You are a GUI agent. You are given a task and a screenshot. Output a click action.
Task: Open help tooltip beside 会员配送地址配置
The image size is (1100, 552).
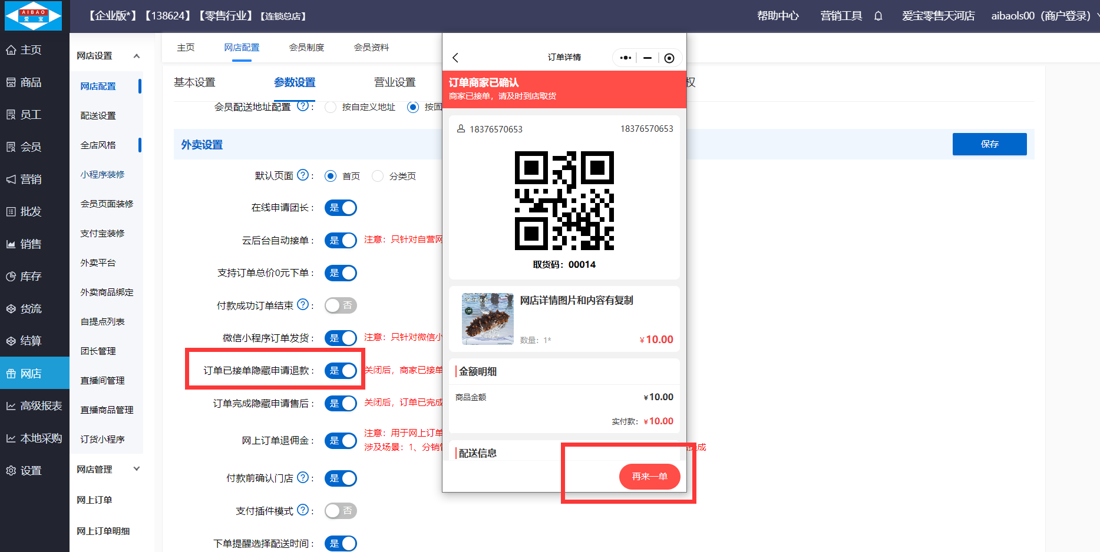point(303,106)
